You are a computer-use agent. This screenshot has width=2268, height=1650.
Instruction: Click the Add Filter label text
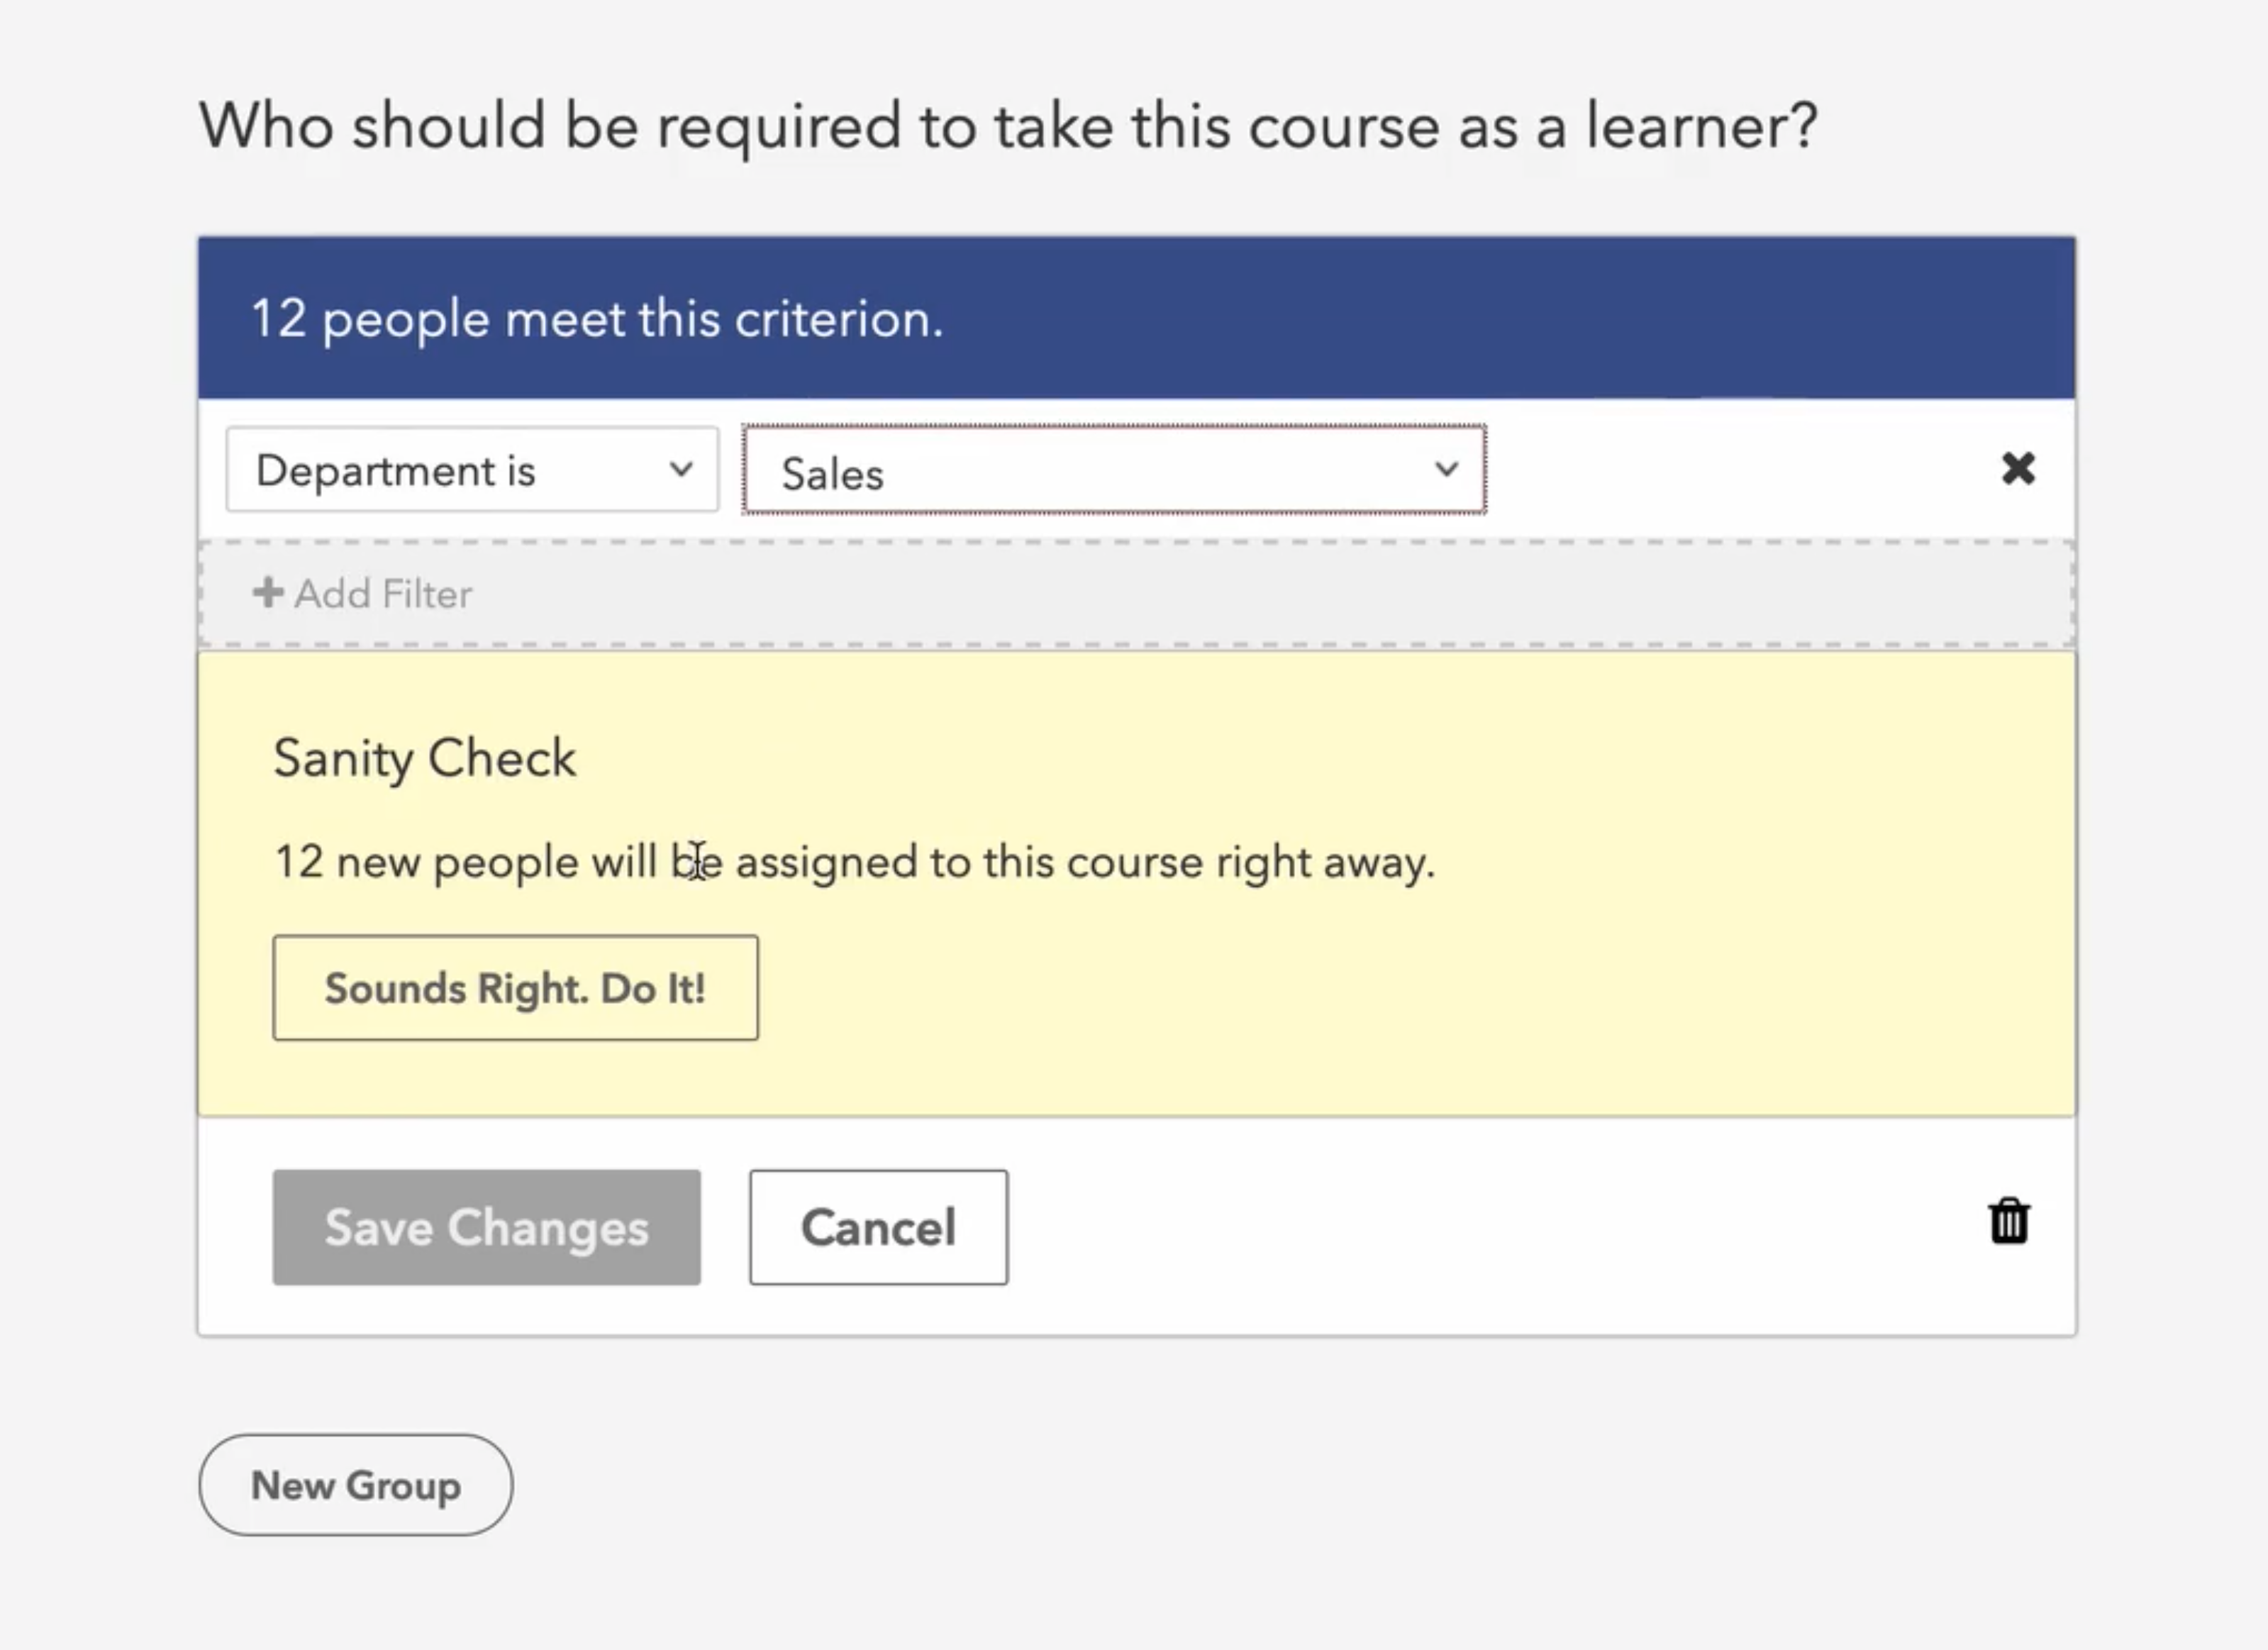point(383,594)
